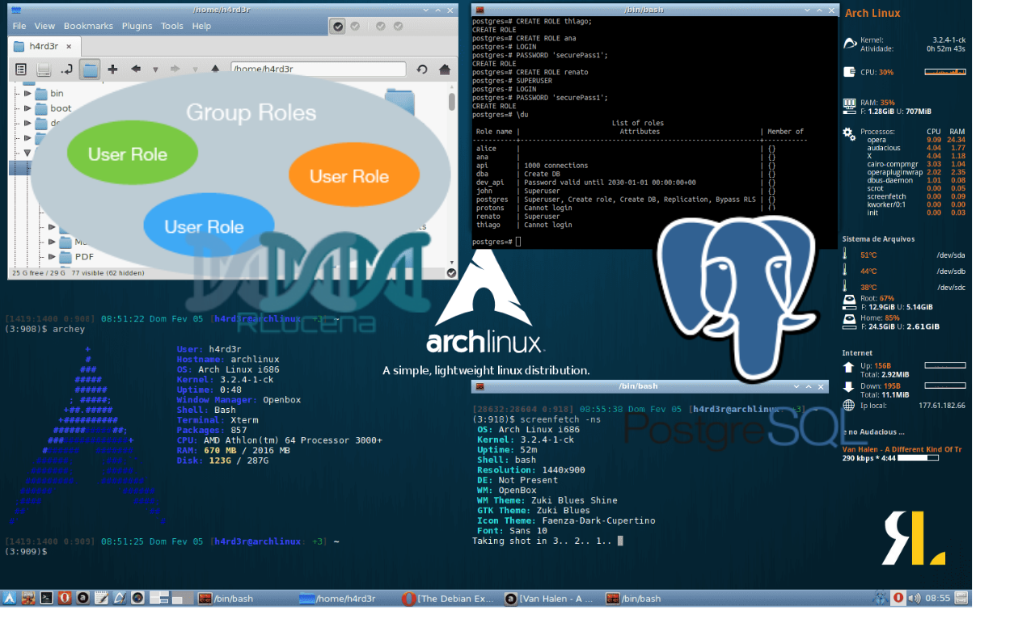Toggle panel 3 checkmark in the file manager menubar
The image size is (1035, 619).
381,27
